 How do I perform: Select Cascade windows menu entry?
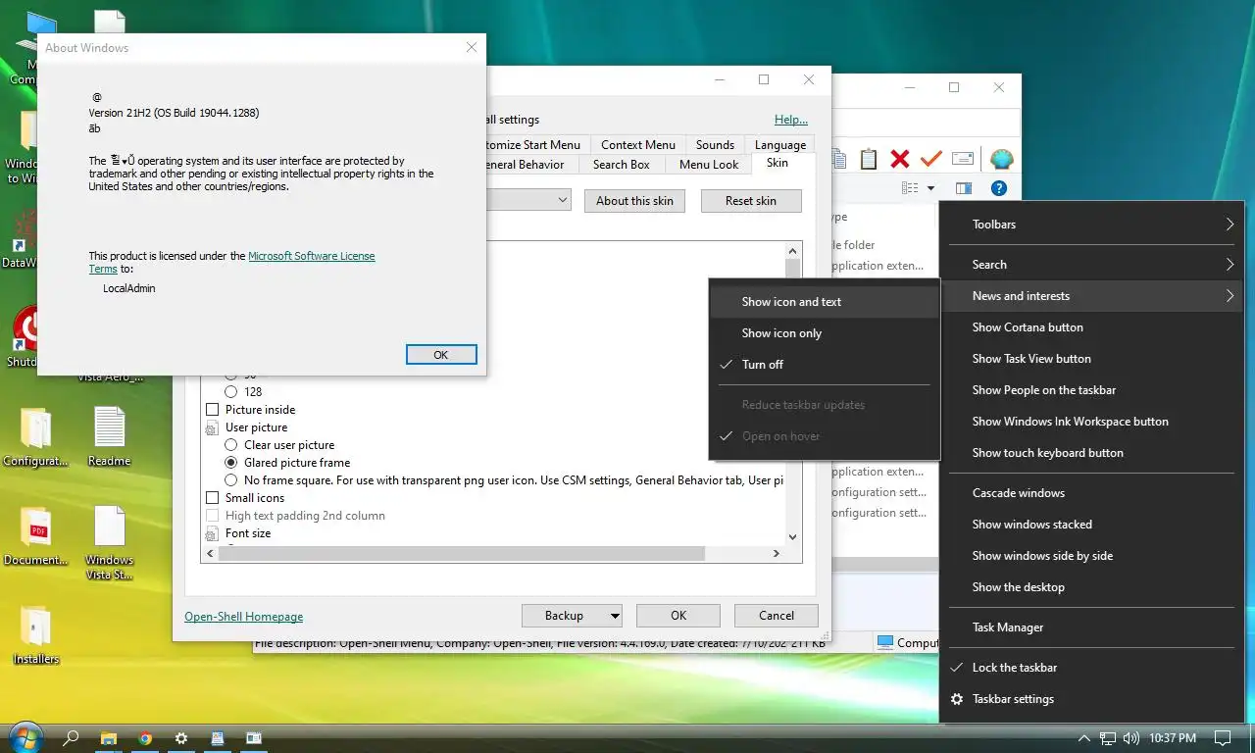(1091, 493)
